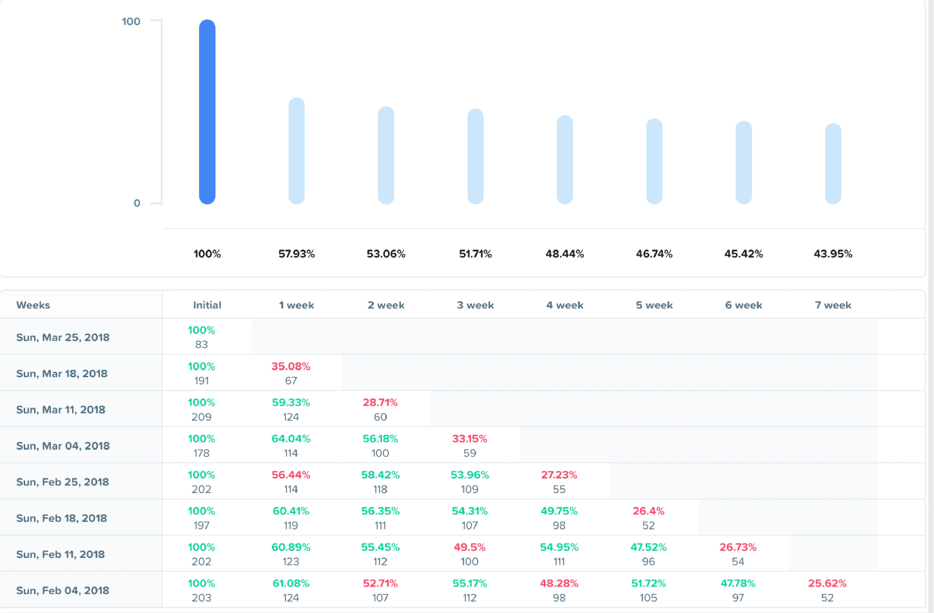This screenshot has width=934, height=613.
Task: Click the 43.95% label under the chart
Action: click(x=833, y=253)
